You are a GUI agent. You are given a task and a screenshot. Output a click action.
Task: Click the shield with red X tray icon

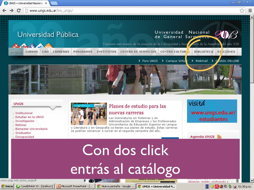[235, 187]
